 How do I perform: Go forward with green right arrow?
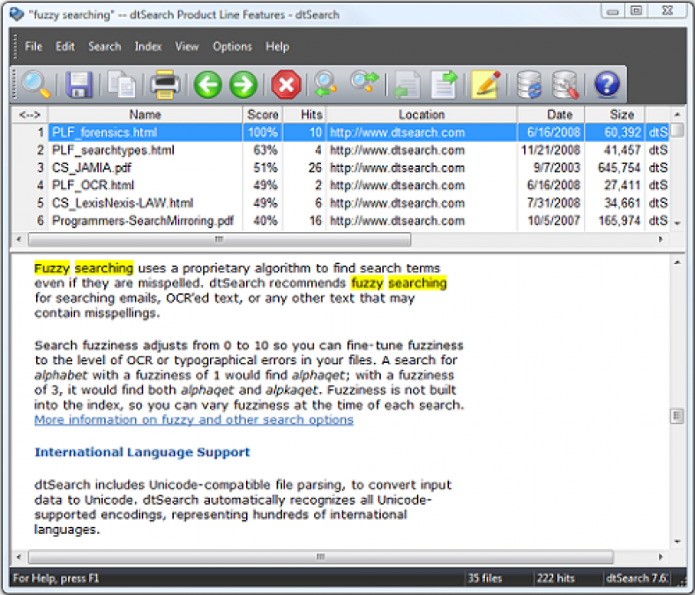[x=243, y=84]
